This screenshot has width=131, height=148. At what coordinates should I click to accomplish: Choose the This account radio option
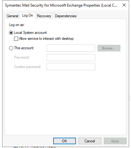point(11,48)
